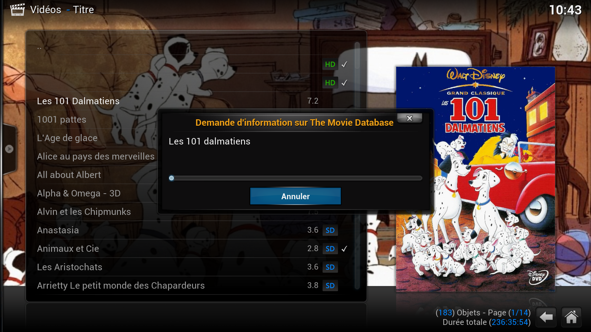Click the Vidéos clapperboard icon
The image size is (591, 332).
(18, 10)
